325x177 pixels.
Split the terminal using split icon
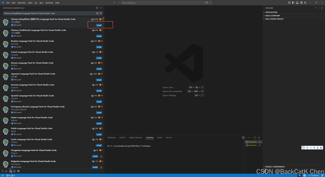(243, 138)
